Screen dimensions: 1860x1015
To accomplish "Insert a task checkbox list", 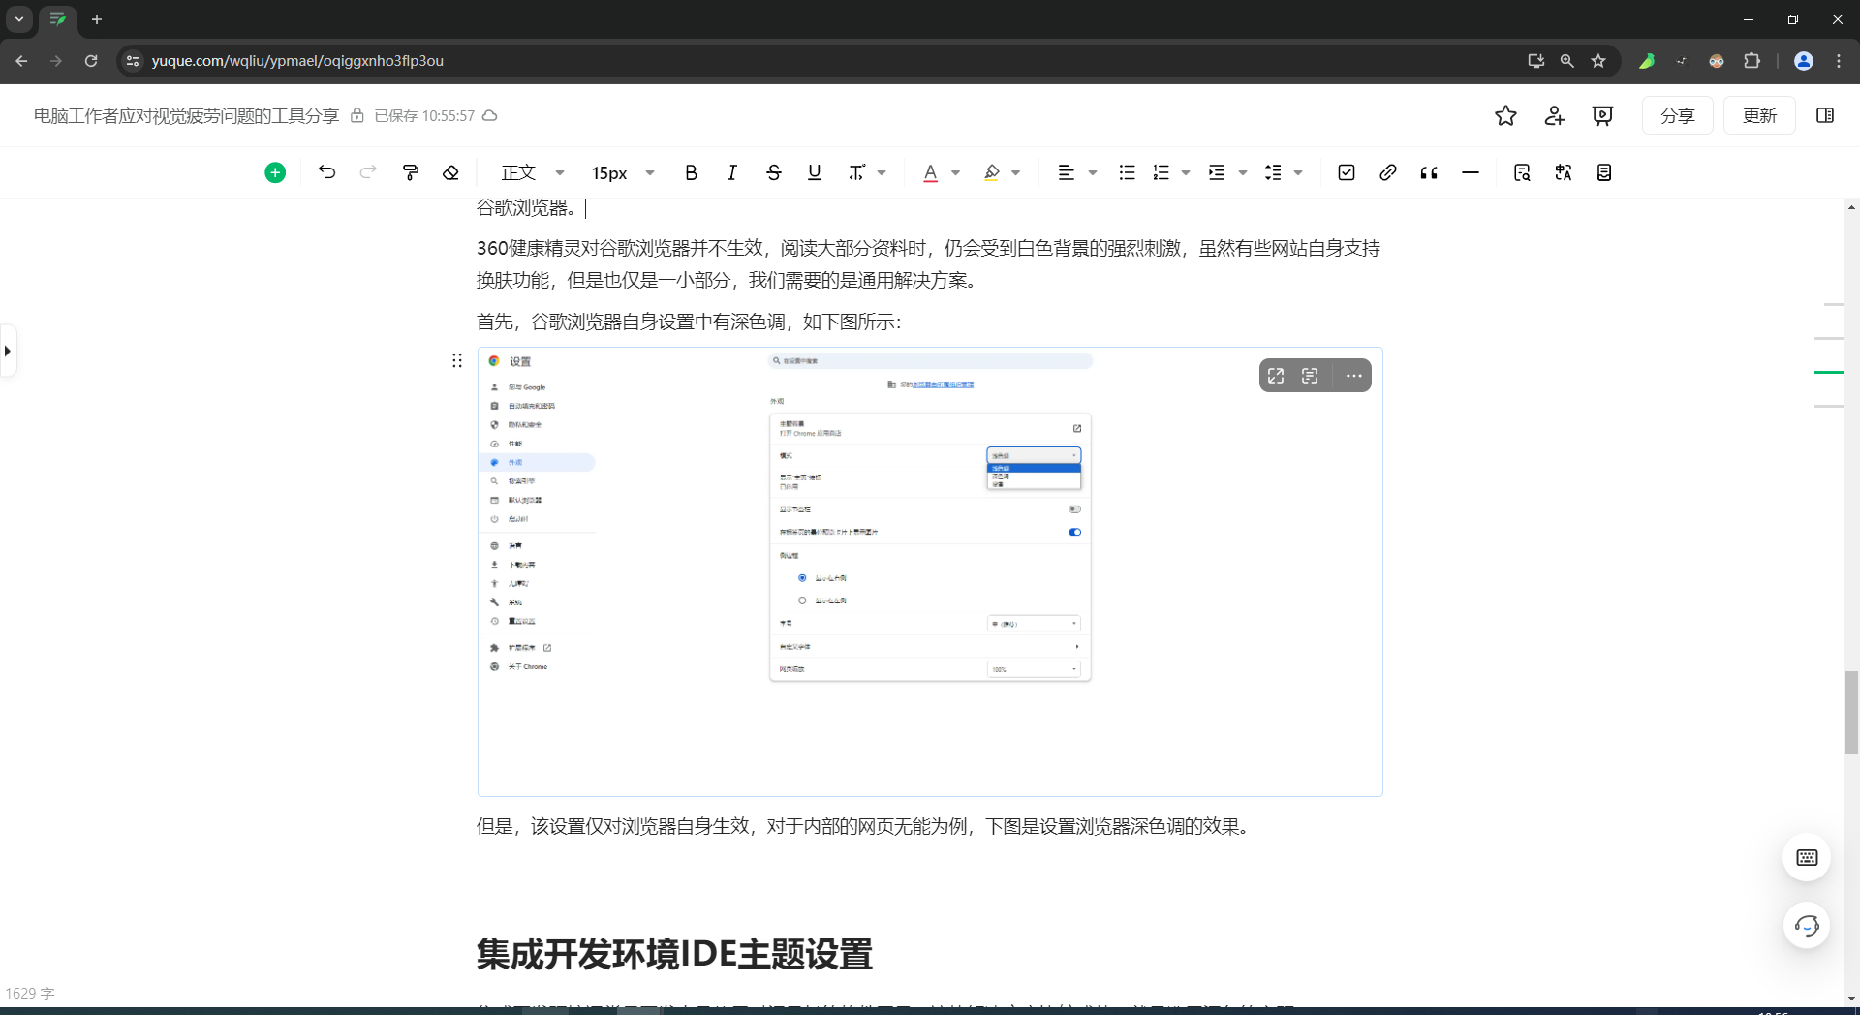I will tap(1347, 172).
